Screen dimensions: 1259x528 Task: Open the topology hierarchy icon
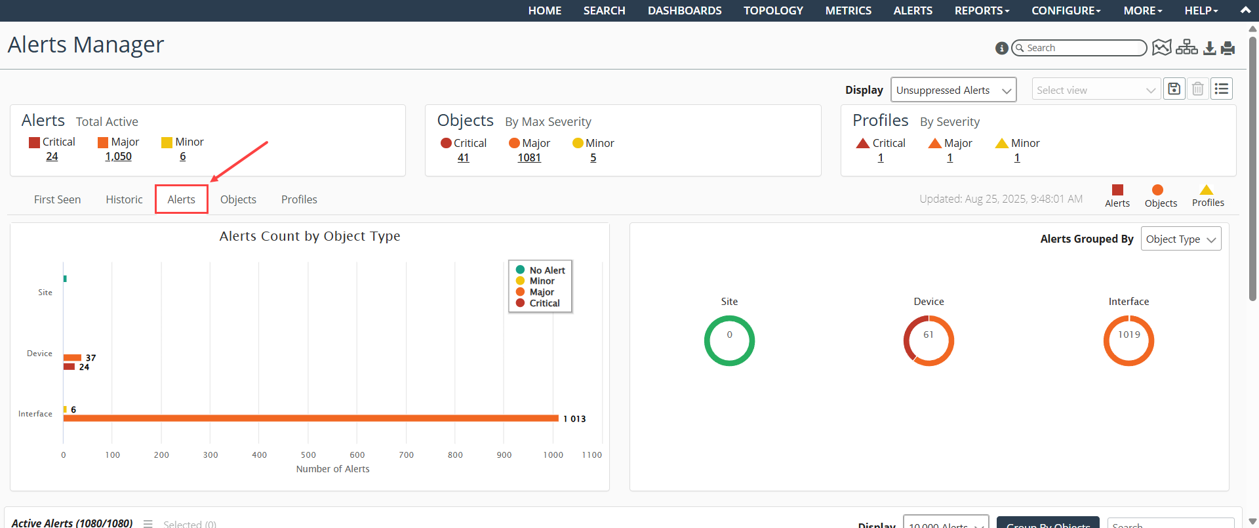click(1186, 48)
